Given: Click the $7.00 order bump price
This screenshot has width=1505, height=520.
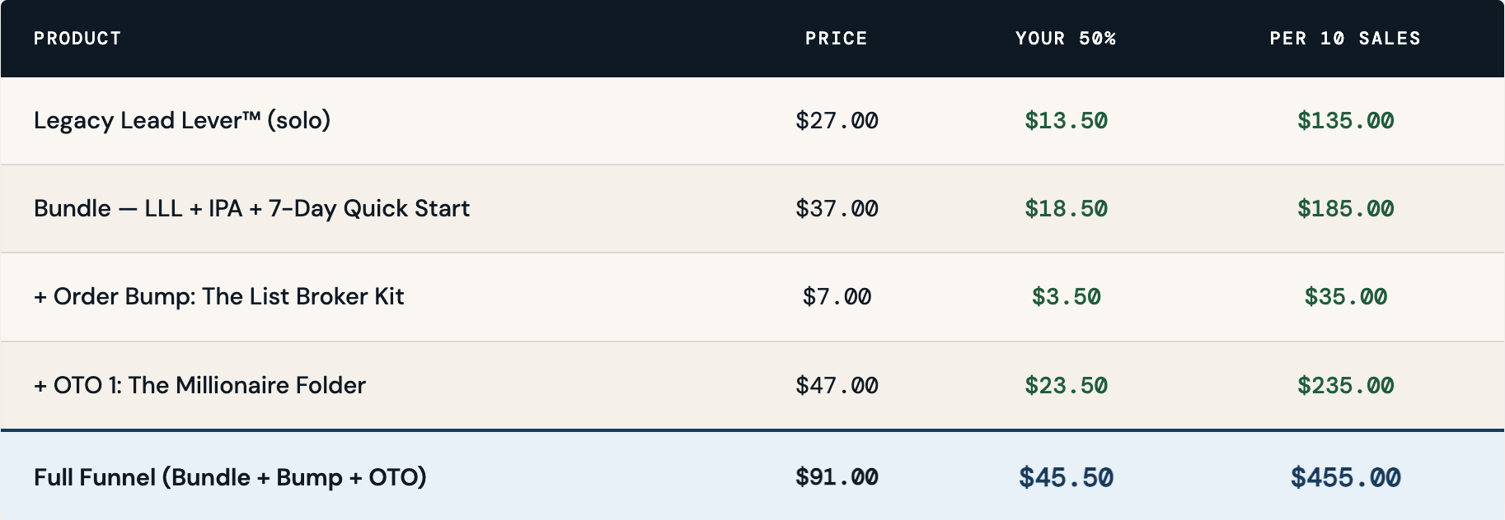Looking at the screenshot, I should pos(837,297).
